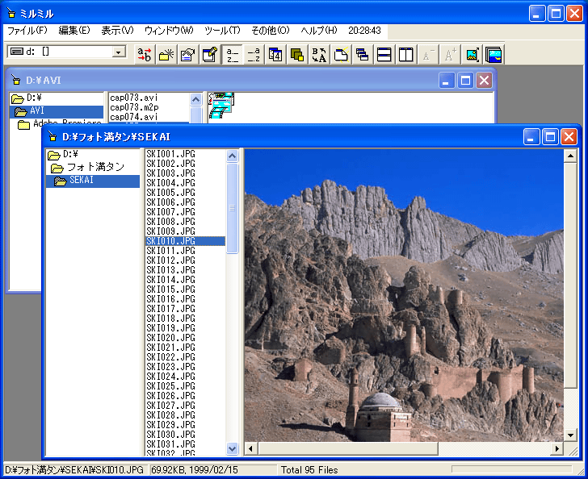Click the image preview vertical scrollbar thumb
Image resolution: width=588 pixels, height=479 pixels.
tap(570, 275)
